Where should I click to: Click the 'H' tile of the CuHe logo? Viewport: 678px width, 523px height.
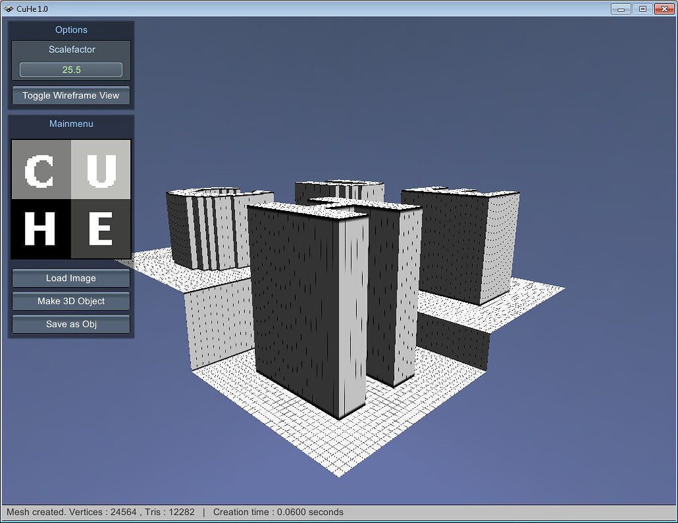tap(42, 229)
